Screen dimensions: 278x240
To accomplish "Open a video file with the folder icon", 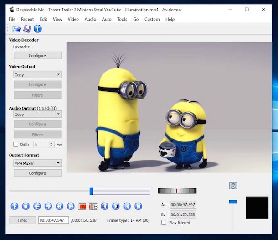I will [x=16, y=29].
